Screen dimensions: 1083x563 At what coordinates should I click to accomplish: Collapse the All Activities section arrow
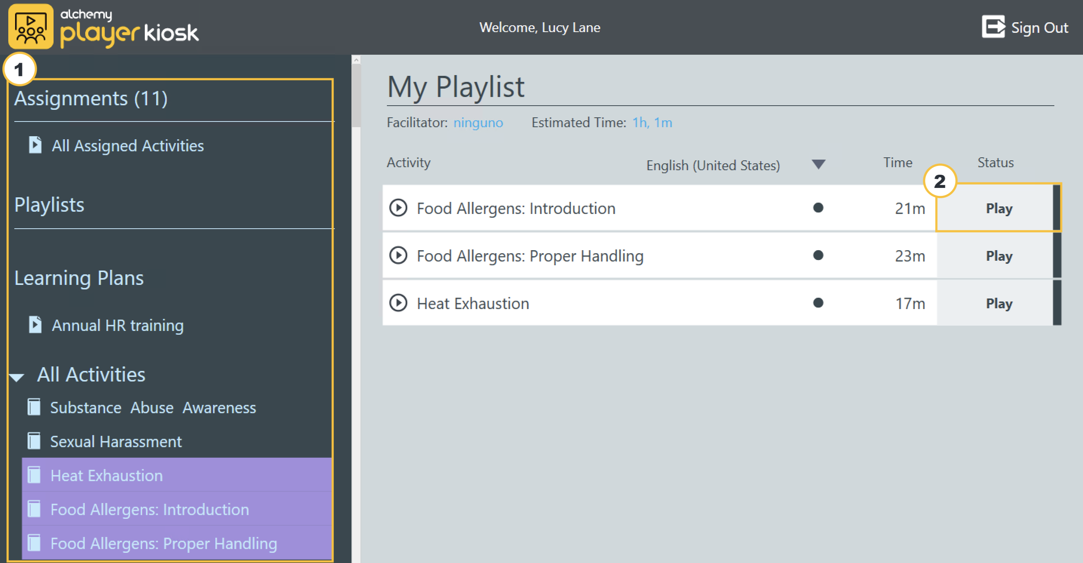[17, 377]
